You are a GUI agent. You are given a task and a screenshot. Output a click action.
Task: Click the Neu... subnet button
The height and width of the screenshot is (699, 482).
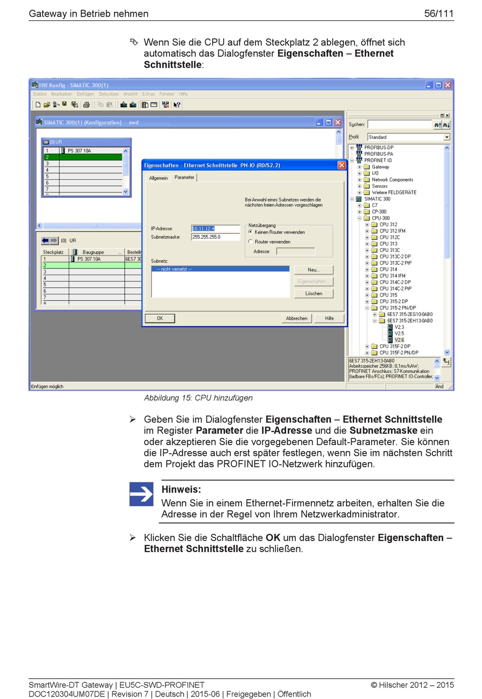point(314,270)
